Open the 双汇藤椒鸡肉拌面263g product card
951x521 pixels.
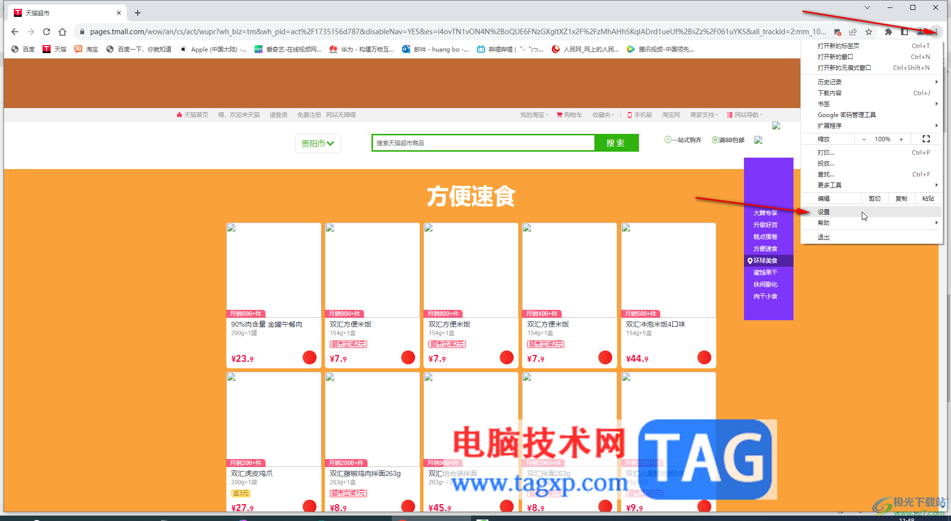tap(372, 442)
